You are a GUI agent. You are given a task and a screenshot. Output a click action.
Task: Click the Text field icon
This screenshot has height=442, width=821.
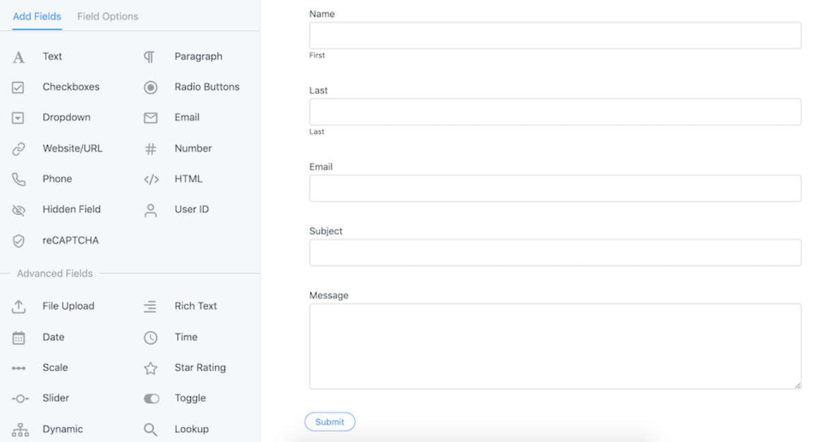(18, 57)
